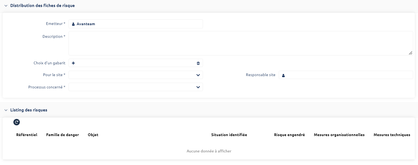Refresh the risk listing via the reload icon
Screen dimensions: 418x165
click(17, 122)
